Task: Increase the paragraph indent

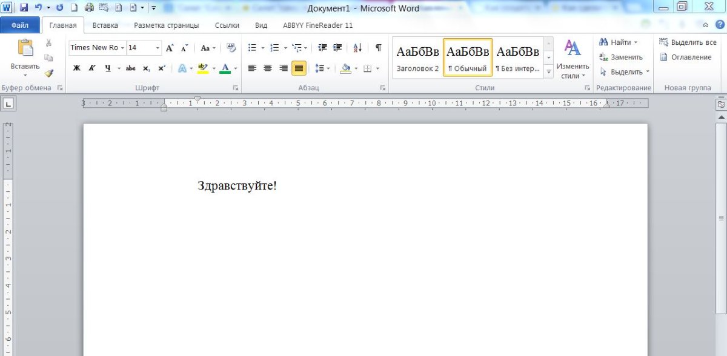Action: click(337, 48)
